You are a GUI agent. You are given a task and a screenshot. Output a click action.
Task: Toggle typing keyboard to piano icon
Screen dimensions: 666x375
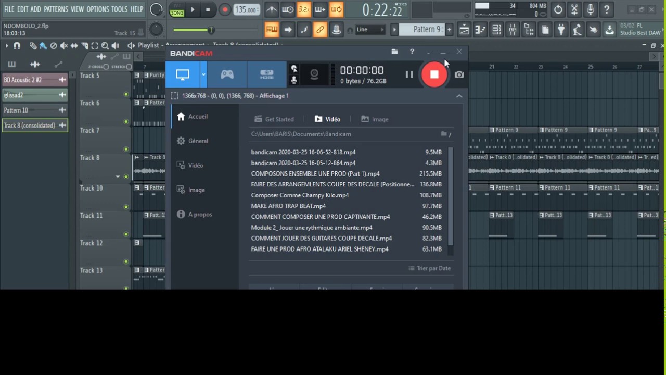click(x=272, y=30)
